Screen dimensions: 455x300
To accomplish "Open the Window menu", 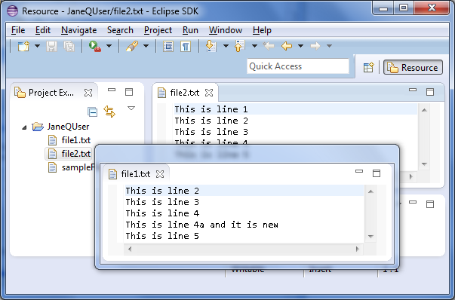I will (x=226, y=30).
